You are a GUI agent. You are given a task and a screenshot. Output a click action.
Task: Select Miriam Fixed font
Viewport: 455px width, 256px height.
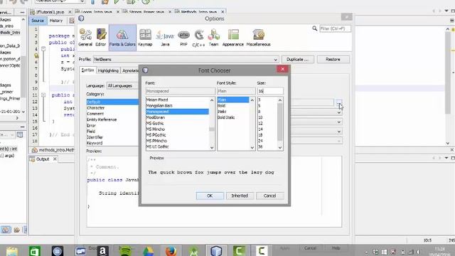pos(177,100)
